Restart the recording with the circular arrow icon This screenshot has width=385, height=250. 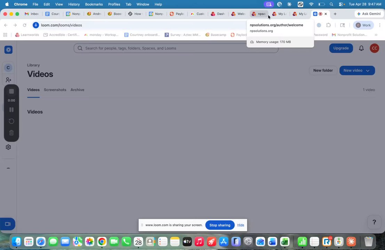pos(11,121)
